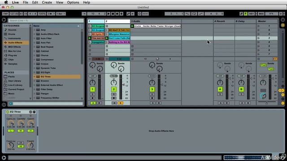Open Packs in Places
The image size is (287, 161).
[11, 76]
